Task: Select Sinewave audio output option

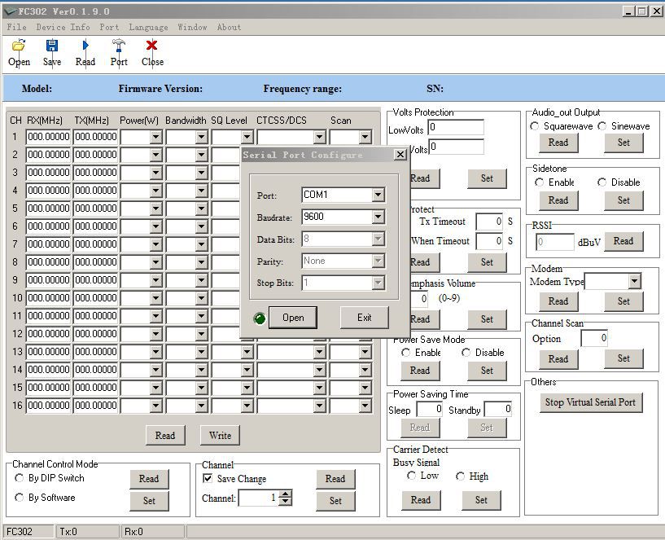Action: [602, 126]
